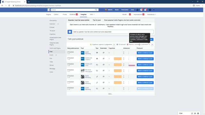Viewport: 205px width, 115px height.
Task: Click Crea in blue bar
Action: (132, 10)
